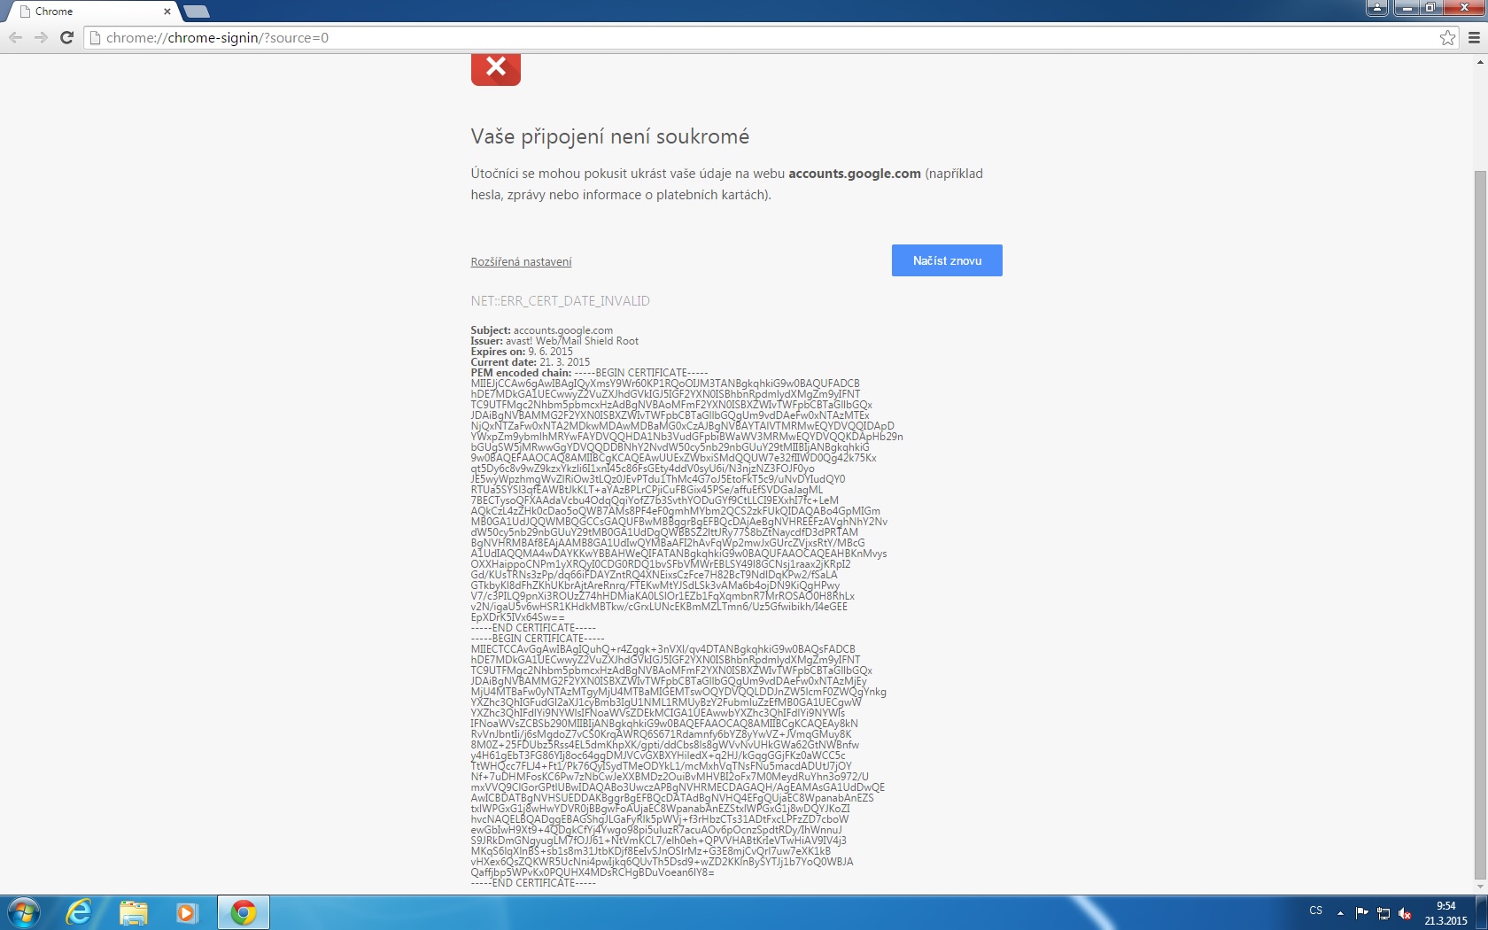The width and height of the screenshot is (1488, 930).
Task: Bookmark this page with the star icon
Action: click(1447, 37)
